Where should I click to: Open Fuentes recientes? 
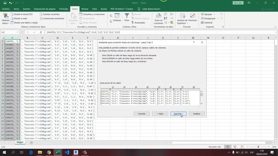coord(50,14)
